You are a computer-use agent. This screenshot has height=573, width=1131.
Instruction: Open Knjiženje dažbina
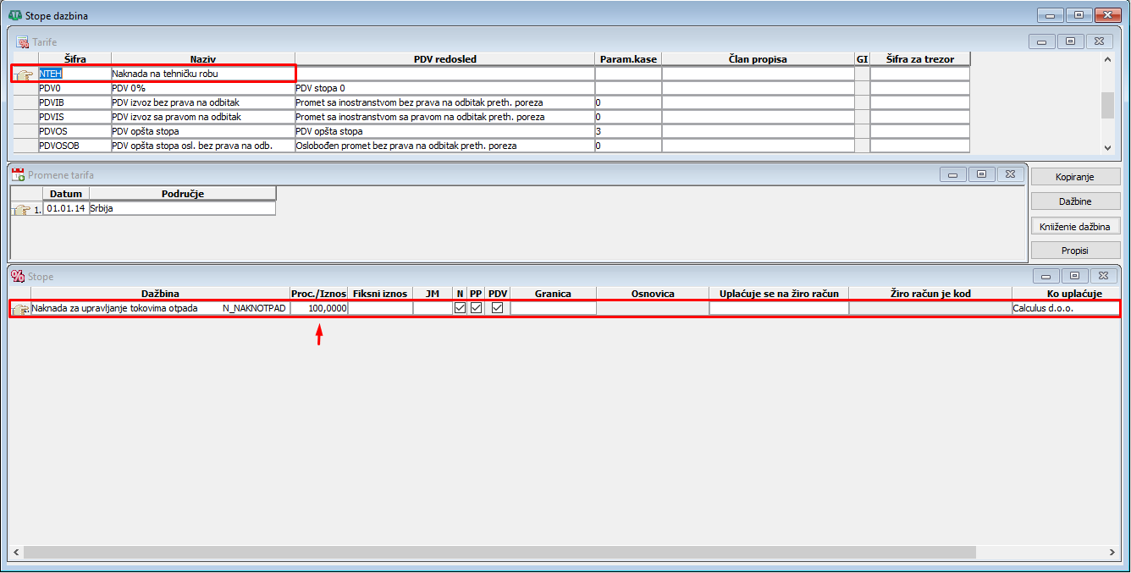[x=1075, y=226]
